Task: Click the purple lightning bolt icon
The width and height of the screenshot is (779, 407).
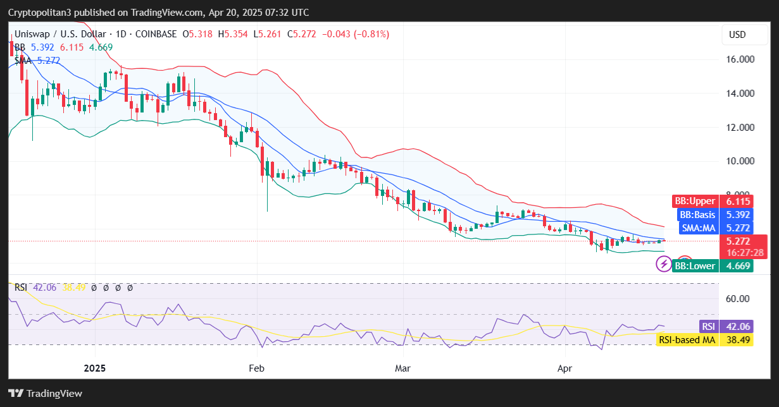Action: click(x=663, y=264)
